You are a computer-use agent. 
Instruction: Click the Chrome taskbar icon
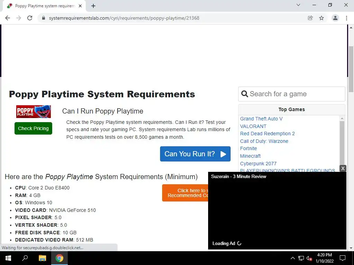click(x=59, y=258)
